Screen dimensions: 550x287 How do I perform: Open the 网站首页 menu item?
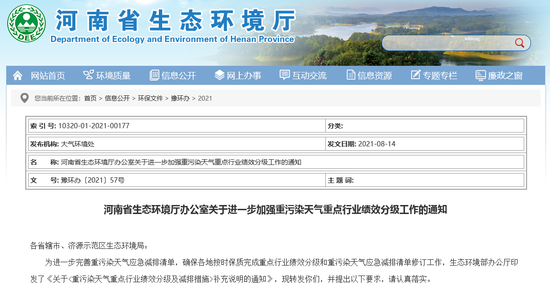tap(48, 76)
